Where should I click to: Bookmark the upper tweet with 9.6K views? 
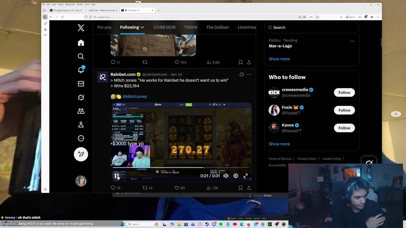point(240,62)
